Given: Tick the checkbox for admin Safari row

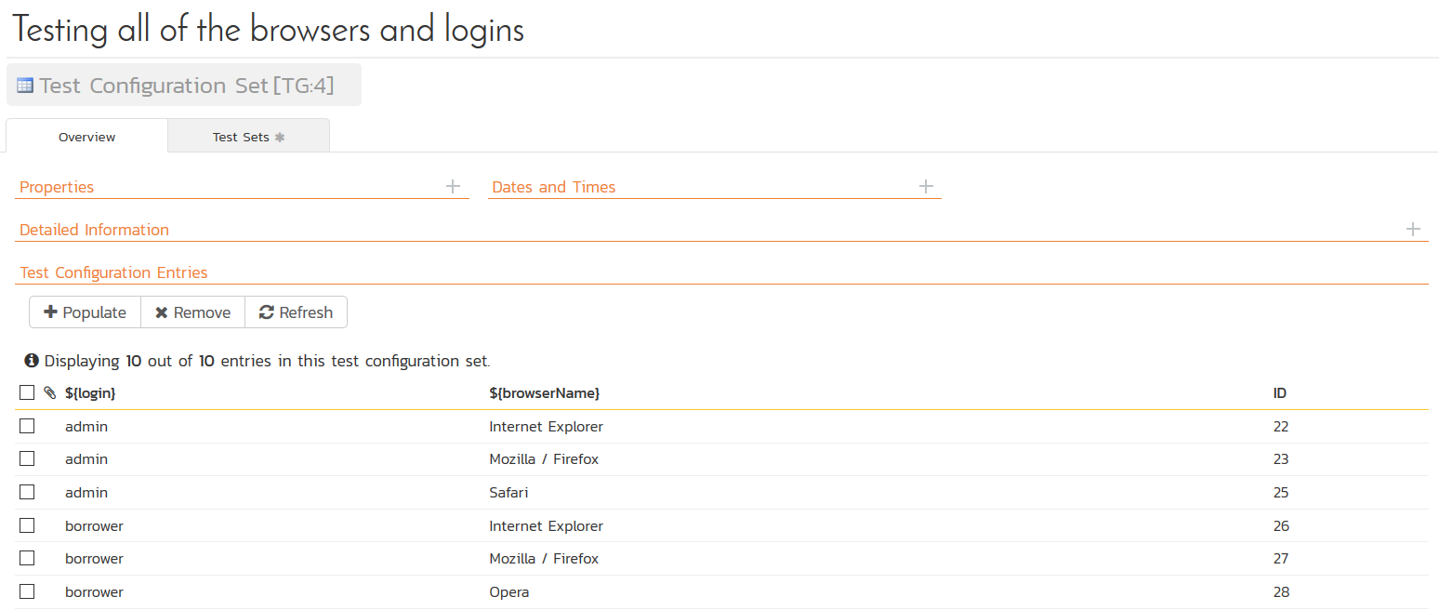Looking at the screenshot, I should (27, 492).
